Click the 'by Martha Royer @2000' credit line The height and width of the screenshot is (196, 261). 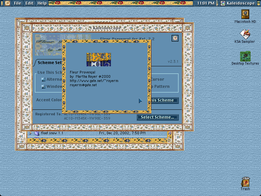90,76
